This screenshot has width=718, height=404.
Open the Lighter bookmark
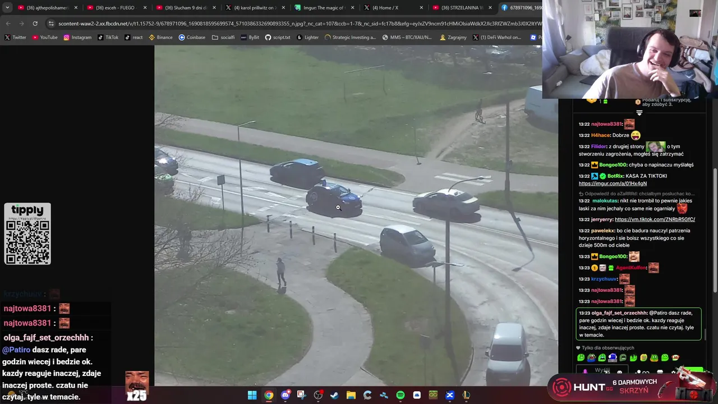(307, 38)
